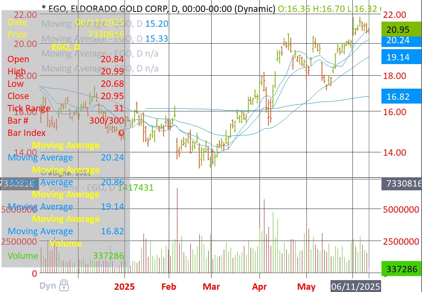Click the Dyn label at chart bottom

coord(48,286)
